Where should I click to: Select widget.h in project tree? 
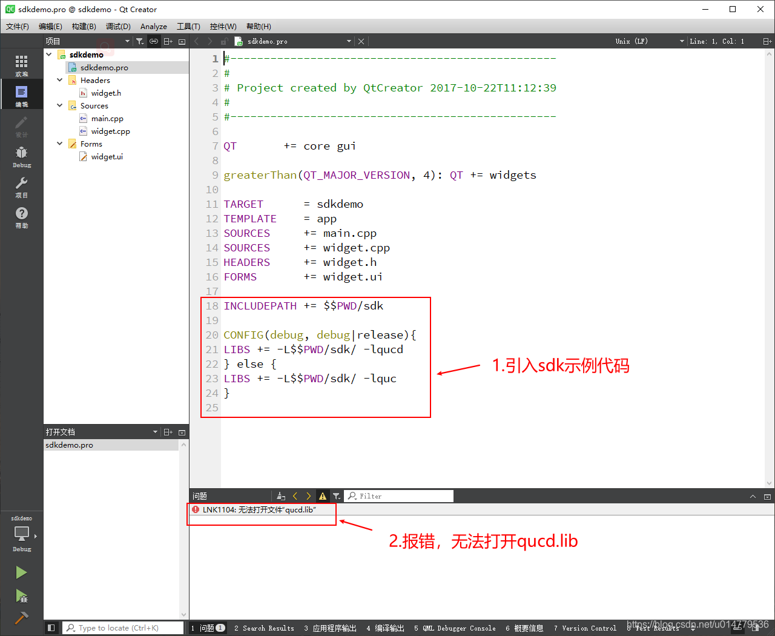pos(106,93)
